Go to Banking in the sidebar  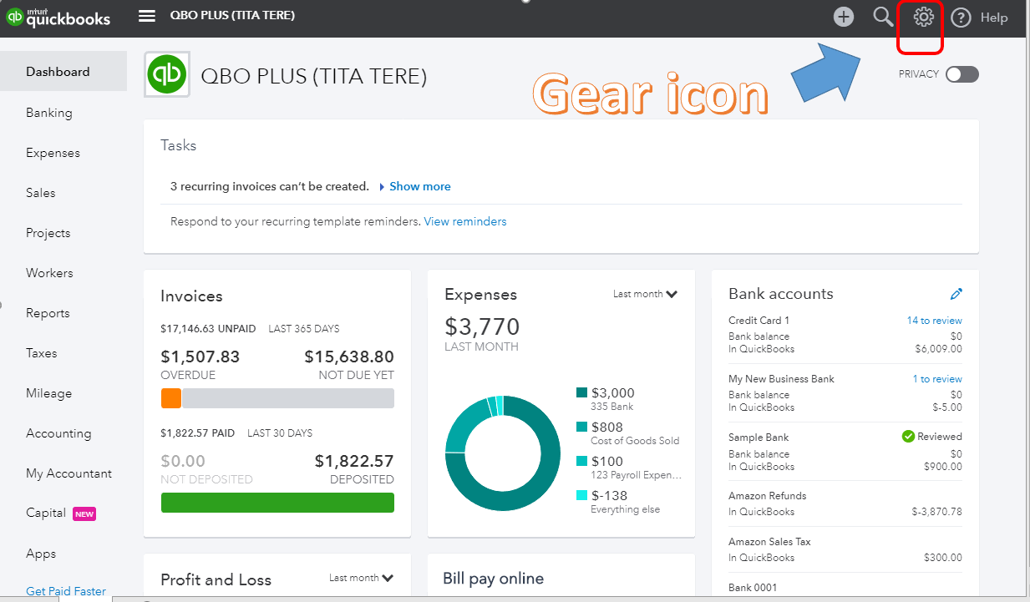pyautogui.click(x=49, y=113)
